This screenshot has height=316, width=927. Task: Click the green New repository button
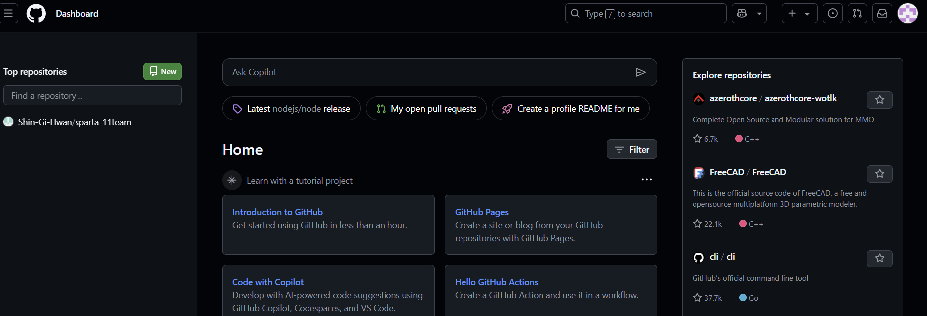[162, 71]
